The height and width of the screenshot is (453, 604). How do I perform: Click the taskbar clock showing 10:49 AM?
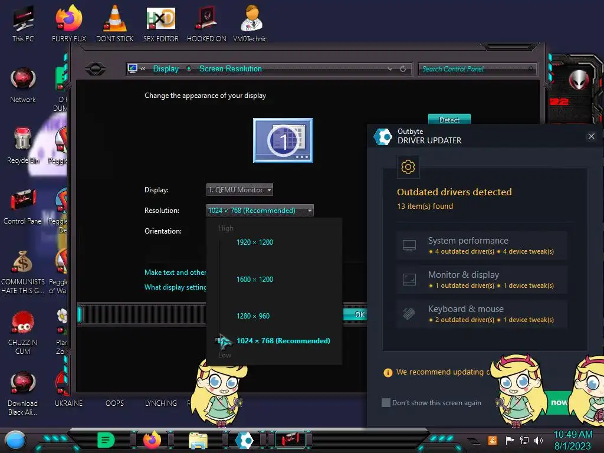pyautogui.click(x=573, y=440)
